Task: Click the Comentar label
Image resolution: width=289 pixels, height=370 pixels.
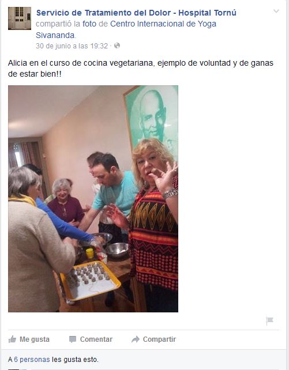Action: click(96, 339)
